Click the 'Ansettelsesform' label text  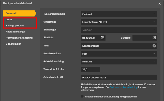(x=52, y=54)
